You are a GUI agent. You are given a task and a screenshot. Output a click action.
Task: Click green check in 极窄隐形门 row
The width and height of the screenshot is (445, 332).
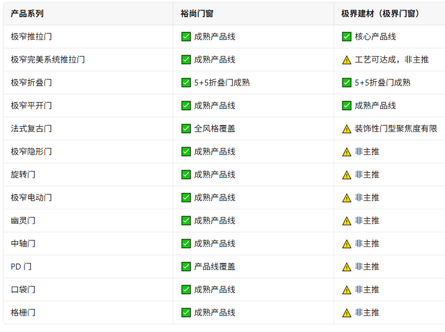point(186,152)
